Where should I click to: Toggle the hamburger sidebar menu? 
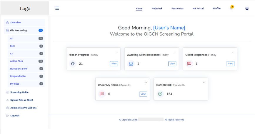click(57, 8)
